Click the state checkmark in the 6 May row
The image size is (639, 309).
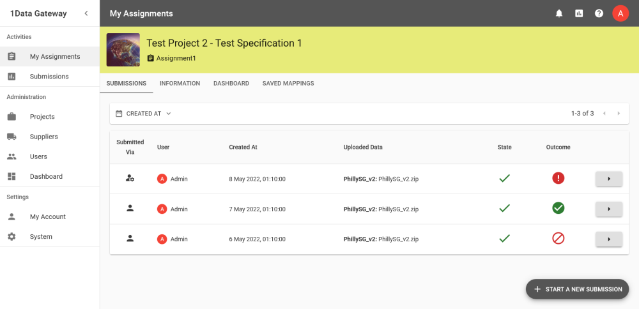tap(505, 239)
